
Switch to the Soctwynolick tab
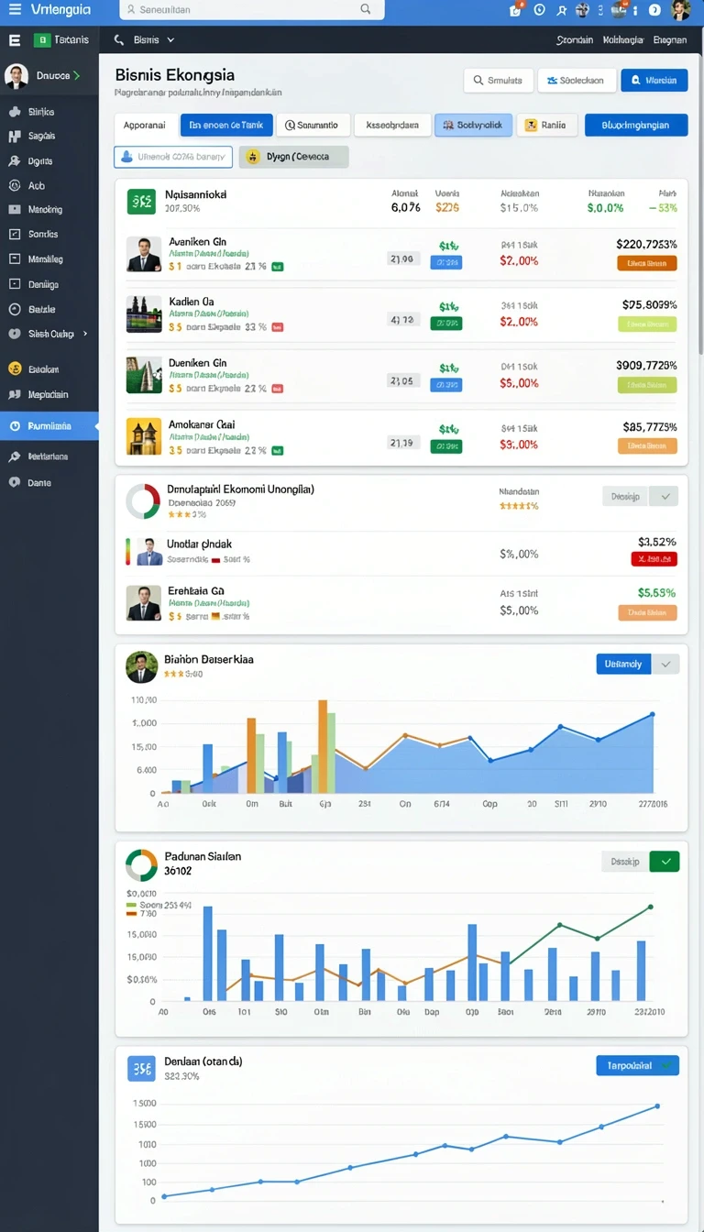point(473,125)
